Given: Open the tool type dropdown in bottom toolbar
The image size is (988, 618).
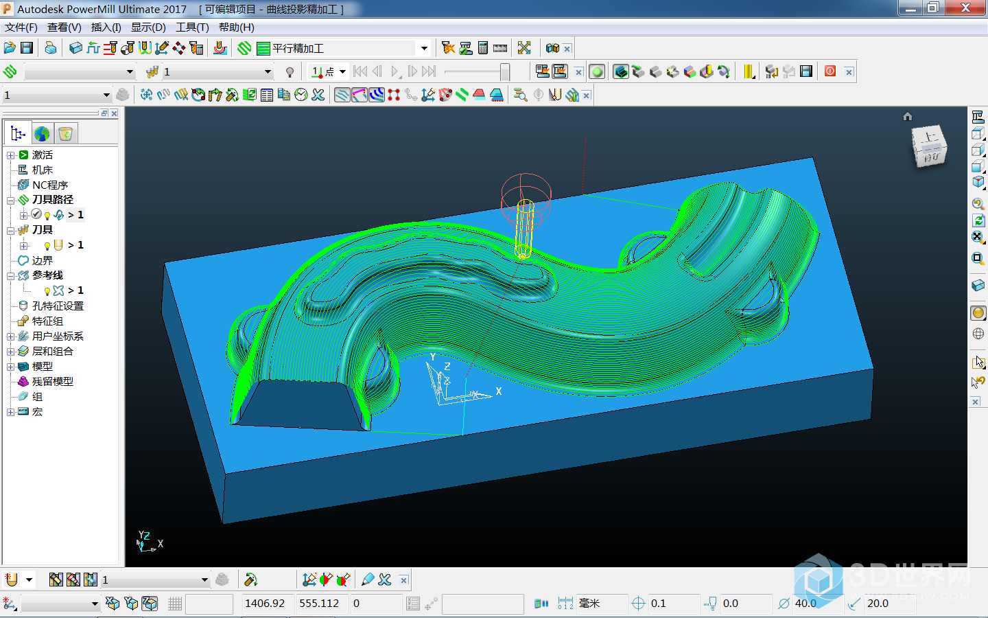Looking at the screenshot, I should 29,580.
